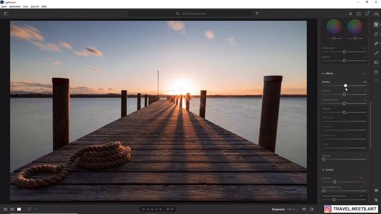Screen dimensions: 381x214
Task: Set rating to first star
Action: 143,209
